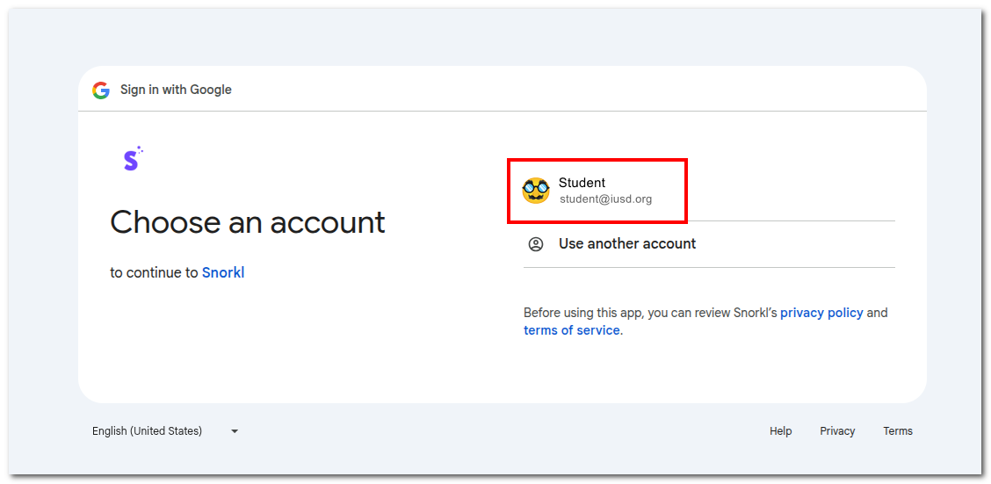991x484 pixels.
Task: Open Snorkl's privacy policy link
Action: [x=821, y=313]
